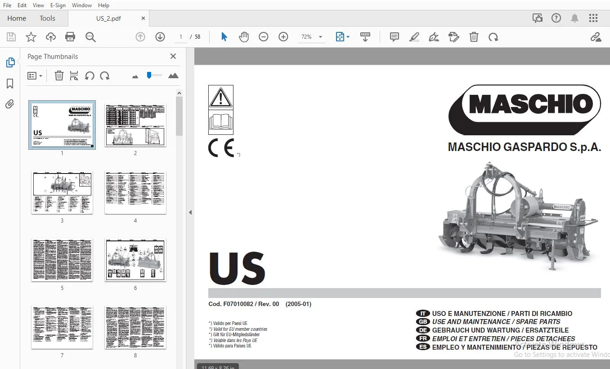Open the Attachments paperclip panel
The image size is (610, 369).
[10, 104]
